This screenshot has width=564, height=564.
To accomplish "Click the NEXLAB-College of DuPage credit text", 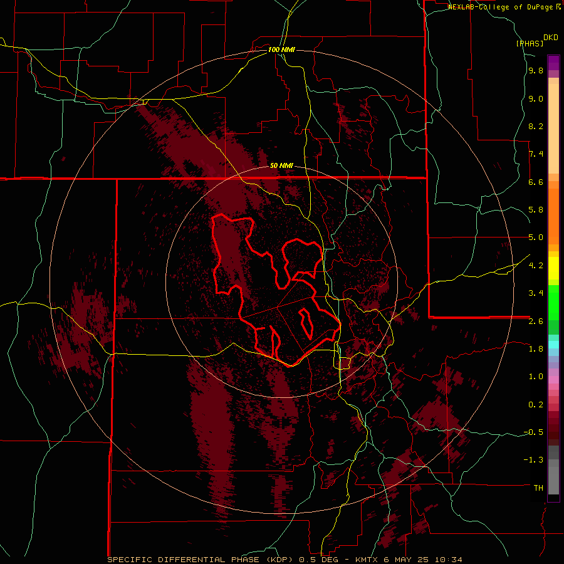I will [x=504, y=7].
